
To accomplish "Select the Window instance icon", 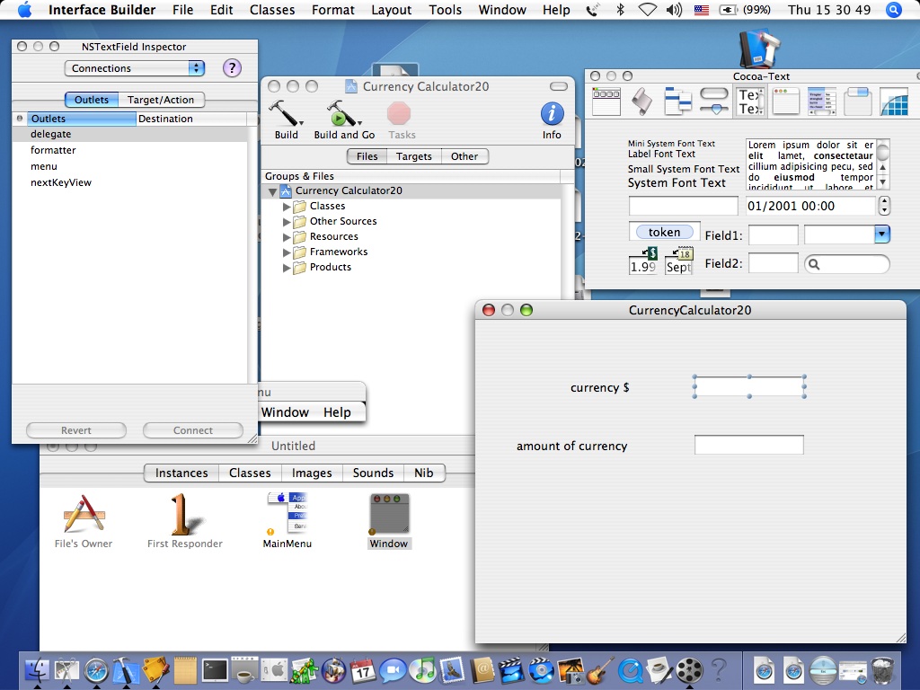I will coord(389,514).
